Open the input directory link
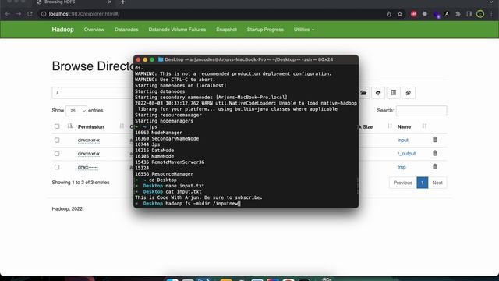 [402, 140]
